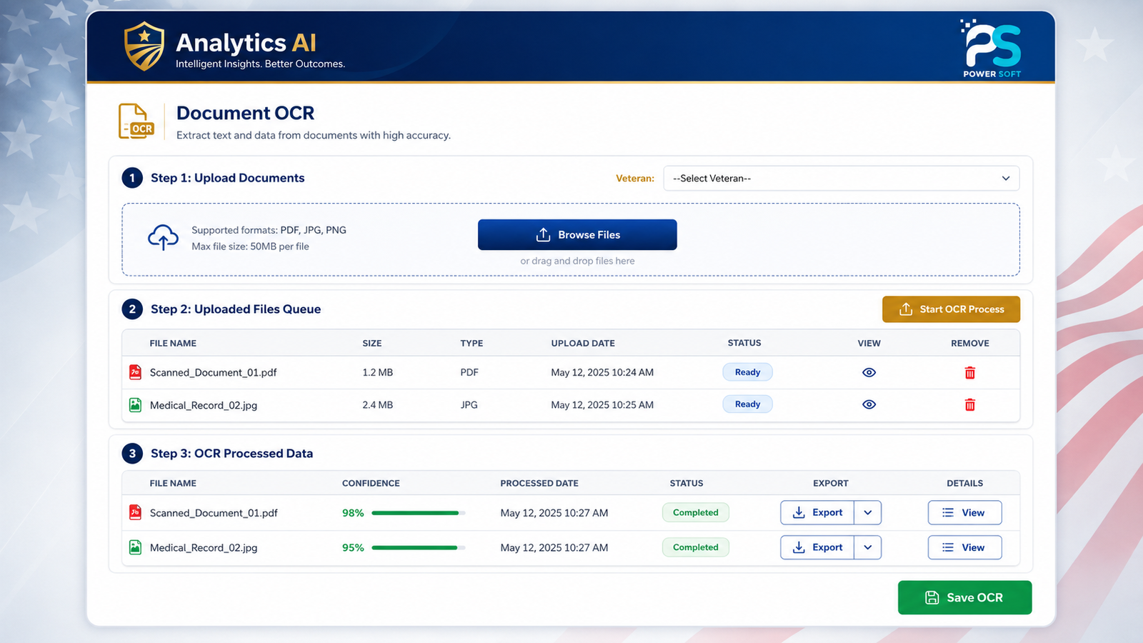
Task: Click the PDF icon beside Scanned_Document_01.pdf in queue
Action: pos(135,372)
